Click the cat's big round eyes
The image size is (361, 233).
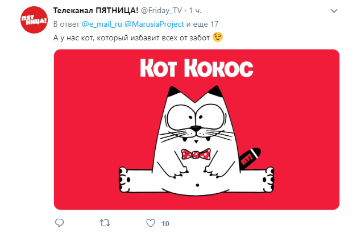[196, 118]
